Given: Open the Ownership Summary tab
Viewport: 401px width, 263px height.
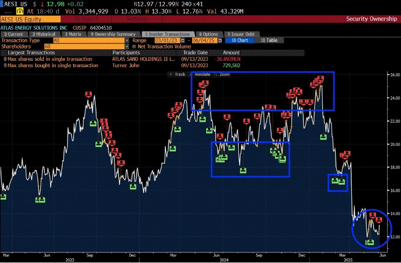Looking at the screenshot, I should click(x=113, y=34).
